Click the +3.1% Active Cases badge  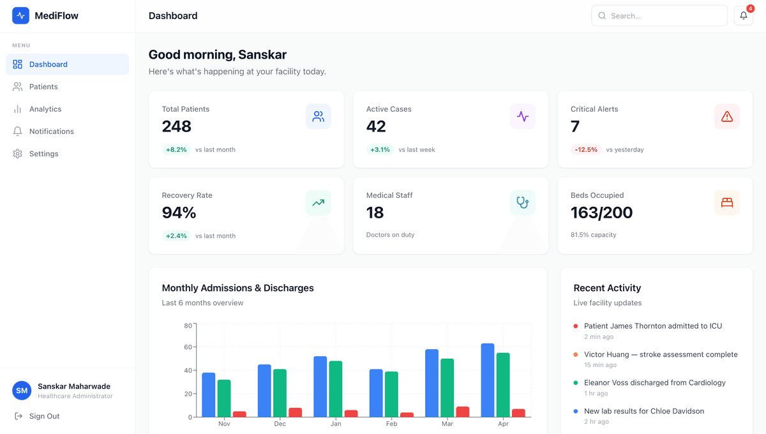point(380,149)
